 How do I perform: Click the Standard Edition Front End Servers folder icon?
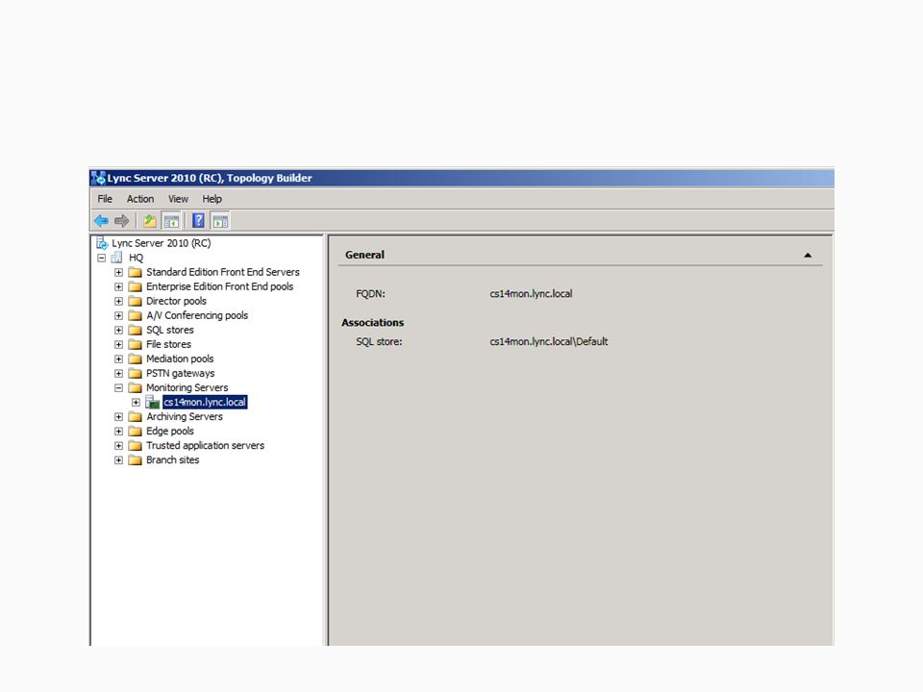pyautogui.click(x=136, y=272)
